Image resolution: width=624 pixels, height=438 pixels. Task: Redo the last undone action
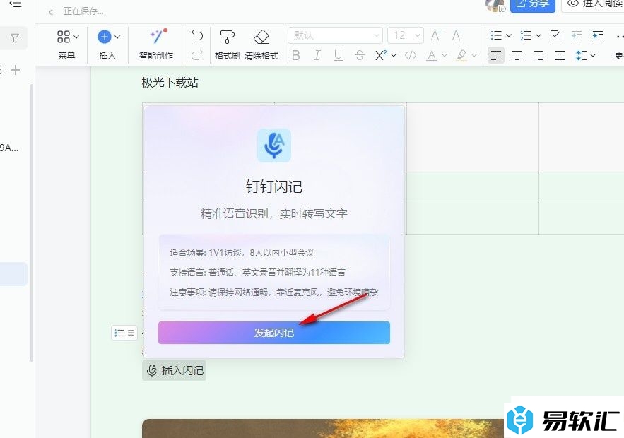pyautogui.click(x=197, y=55)
